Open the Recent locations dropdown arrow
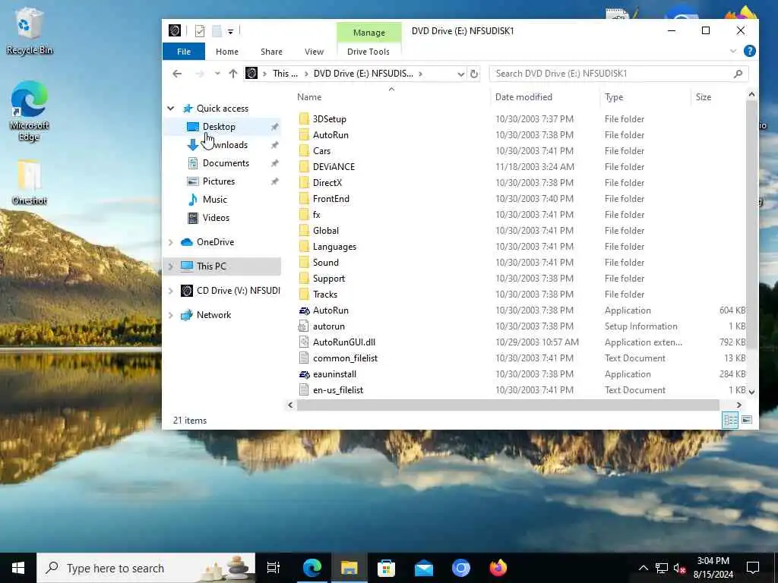778x583 pixels. click(217, 74)
